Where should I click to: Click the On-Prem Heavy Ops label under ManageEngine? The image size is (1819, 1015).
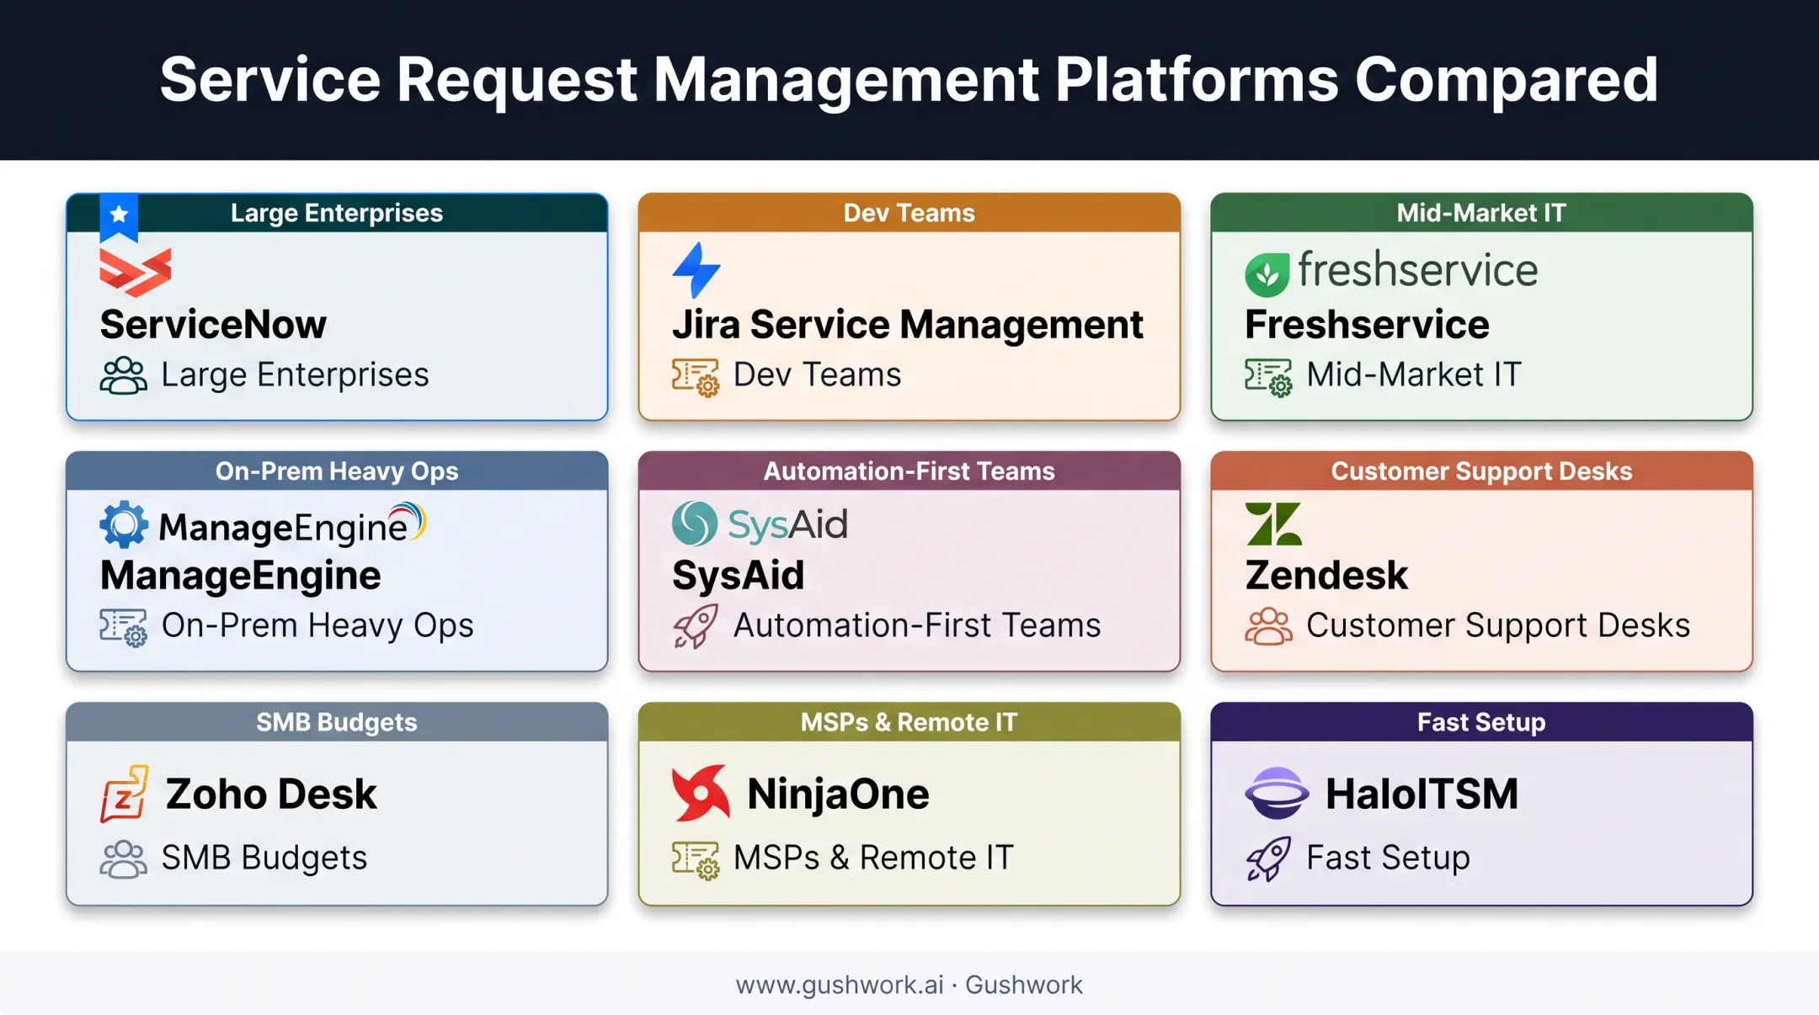click(x=317, y=626)
